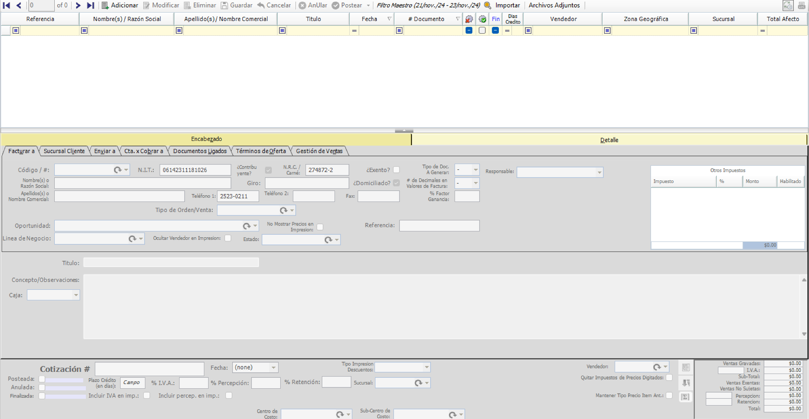Click the Fin column header link
Image resolution: width=809 pixels, height=419 pixels.
pyautogui.click(x=496, y=19)
